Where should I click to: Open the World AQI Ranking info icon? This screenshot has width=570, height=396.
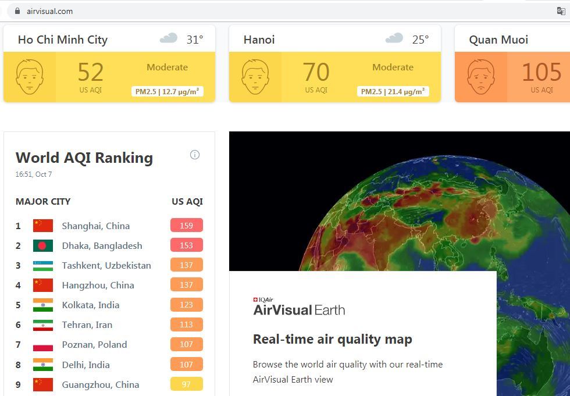point(195,155)
